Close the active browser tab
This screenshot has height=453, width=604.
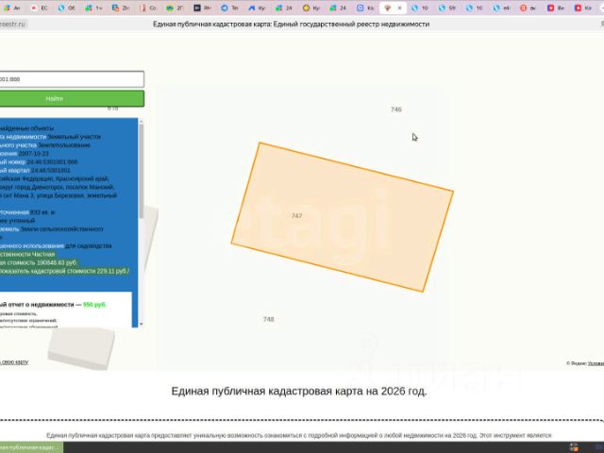[x=399, y=8]
